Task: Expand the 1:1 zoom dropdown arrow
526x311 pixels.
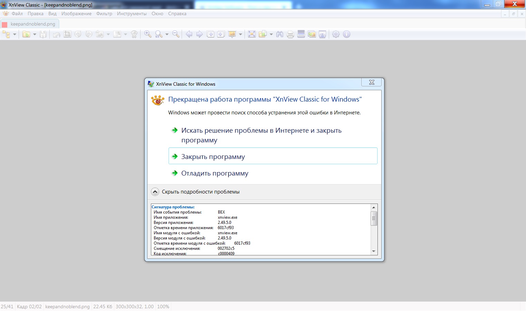Action: [167, 34]
